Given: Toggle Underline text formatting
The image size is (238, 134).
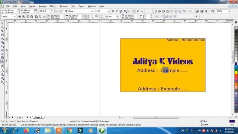Looking at the screenshot, I should (x=120, y=11).
